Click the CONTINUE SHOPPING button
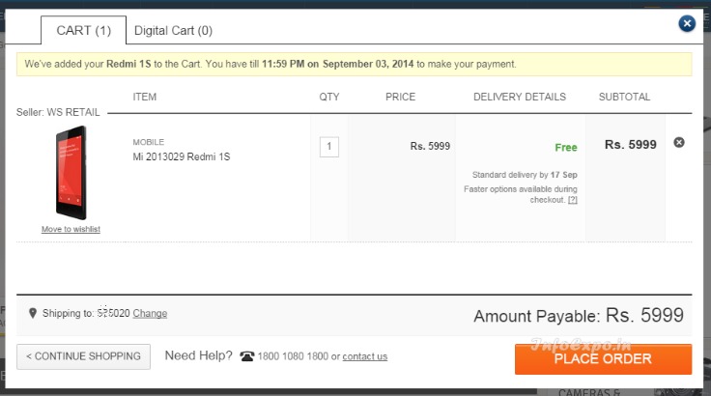 83,356
